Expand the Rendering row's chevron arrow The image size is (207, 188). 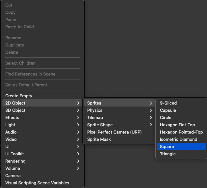coord(78,161)
